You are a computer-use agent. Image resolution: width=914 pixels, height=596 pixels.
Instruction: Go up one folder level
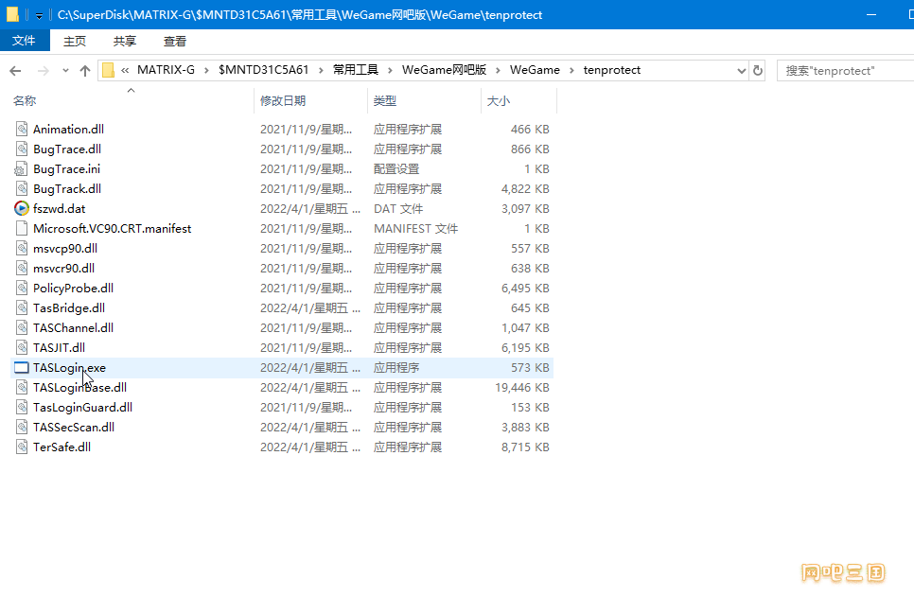pos(85,71)
